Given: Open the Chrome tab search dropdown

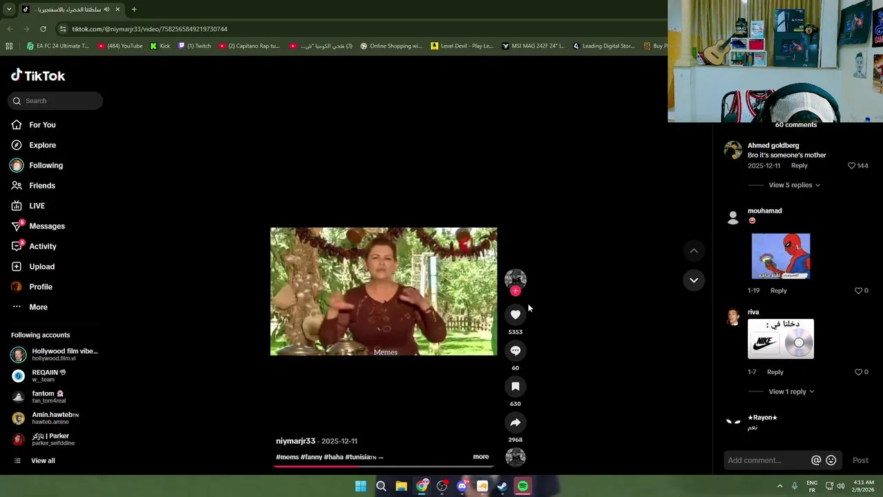Looking at the screenshot, I should [9, 10].
